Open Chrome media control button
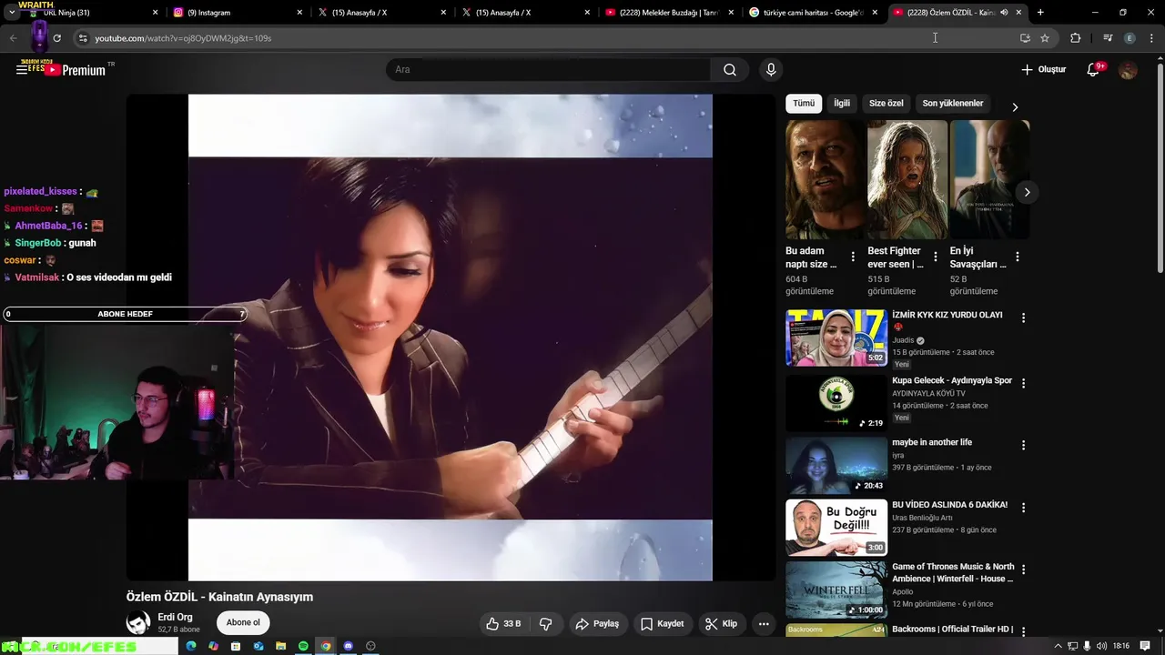This screenshot has height=655, width=1165. click(1108, 38)
